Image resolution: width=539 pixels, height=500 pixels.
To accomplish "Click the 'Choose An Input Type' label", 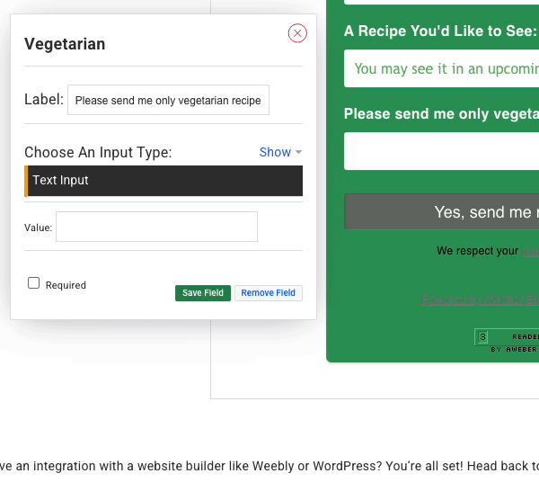I will (x=98, y=152).
